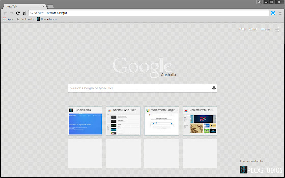Open the first Chrome Web Store thumbnail
The width and height of the screenshot is (285, 178).
point(123,121)
